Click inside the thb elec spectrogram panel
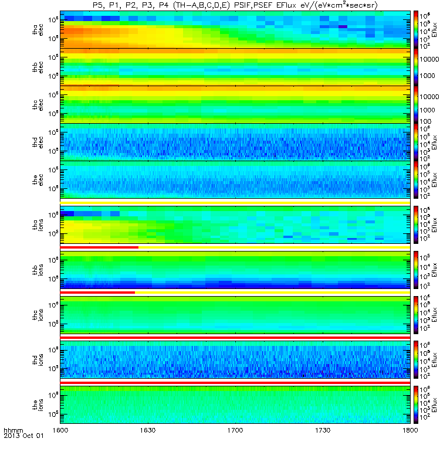The image size is (440, 469). click(x=235, y=67)
